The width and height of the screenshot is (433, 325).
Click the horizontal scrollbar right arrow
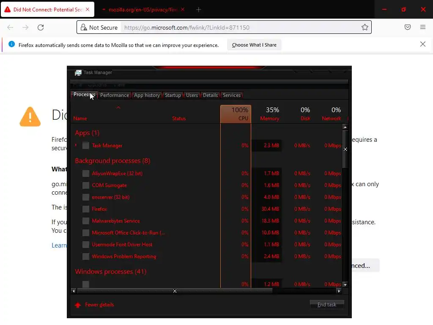tap(339, 291)
